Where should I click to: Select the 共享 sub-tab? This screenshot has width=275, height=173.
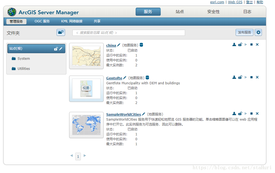click(97, 21)
